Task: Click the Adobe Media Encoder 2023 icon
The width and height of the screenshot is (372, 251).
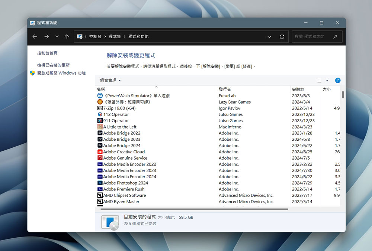Action: (x=100, y=170)
